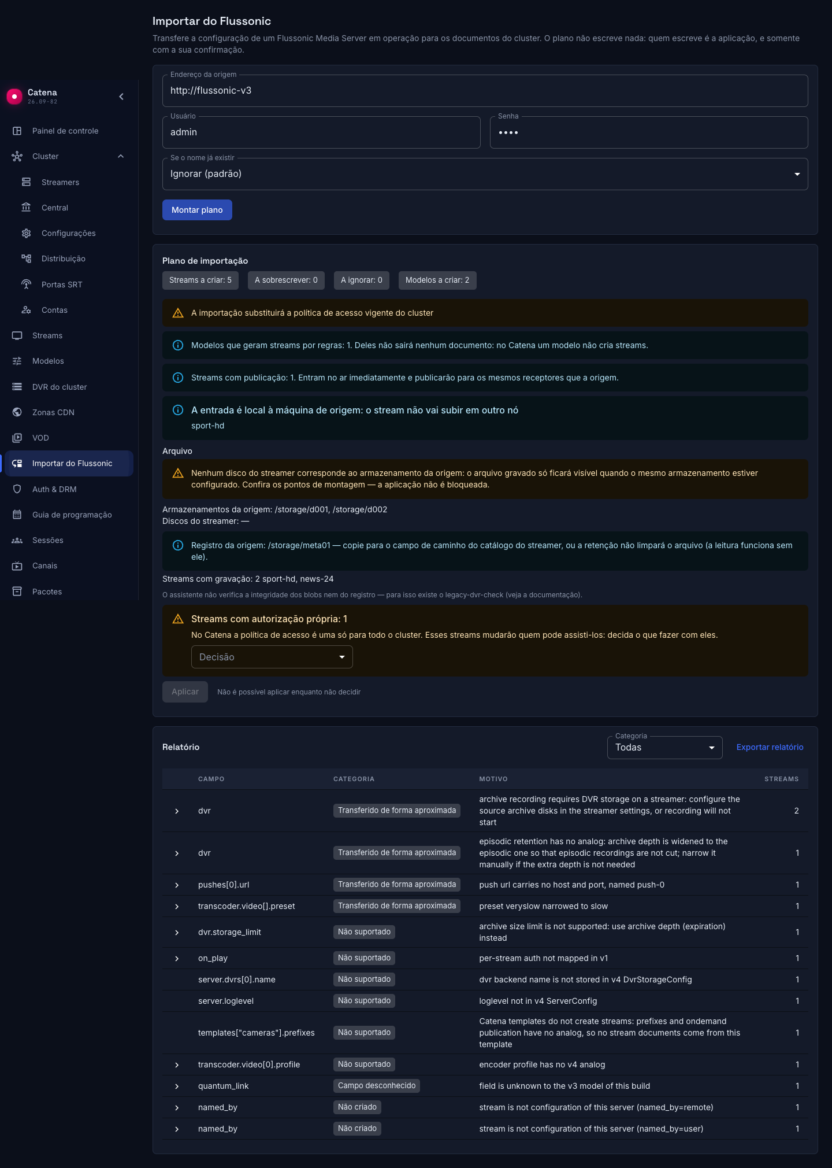This screenshot has height=1168, width=832.
Task: Expand the dvr episodic retention row
Action: click(x=177, y=853)
